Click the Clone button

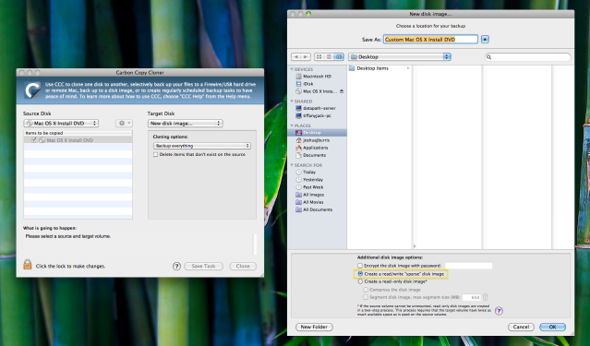[243, 267]
